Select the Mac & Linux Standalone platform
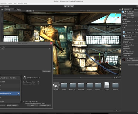Screen dimensions: 138x114 10,78
